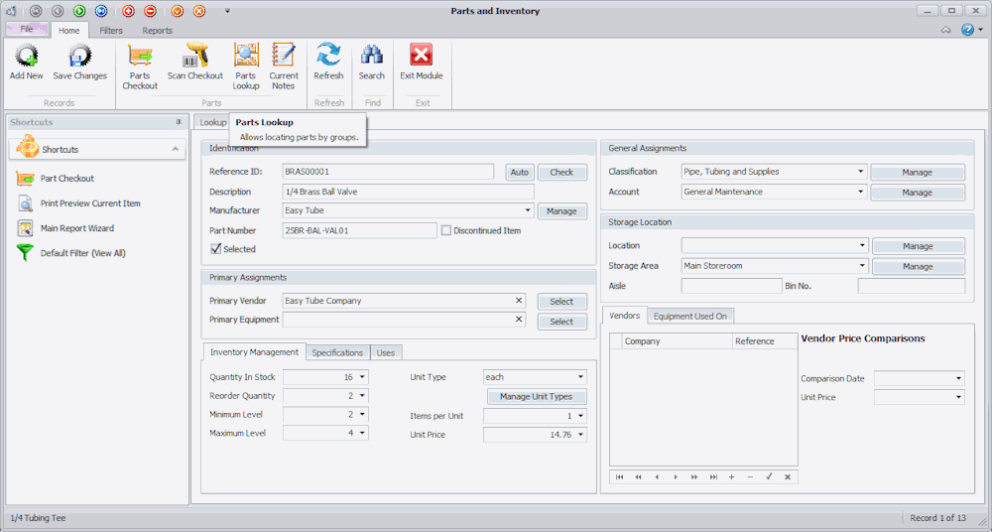Image resolution: width=992 pixels, height=532 pixels.
Task: Switch to the Filters ribbon tab
Action: 111,31
